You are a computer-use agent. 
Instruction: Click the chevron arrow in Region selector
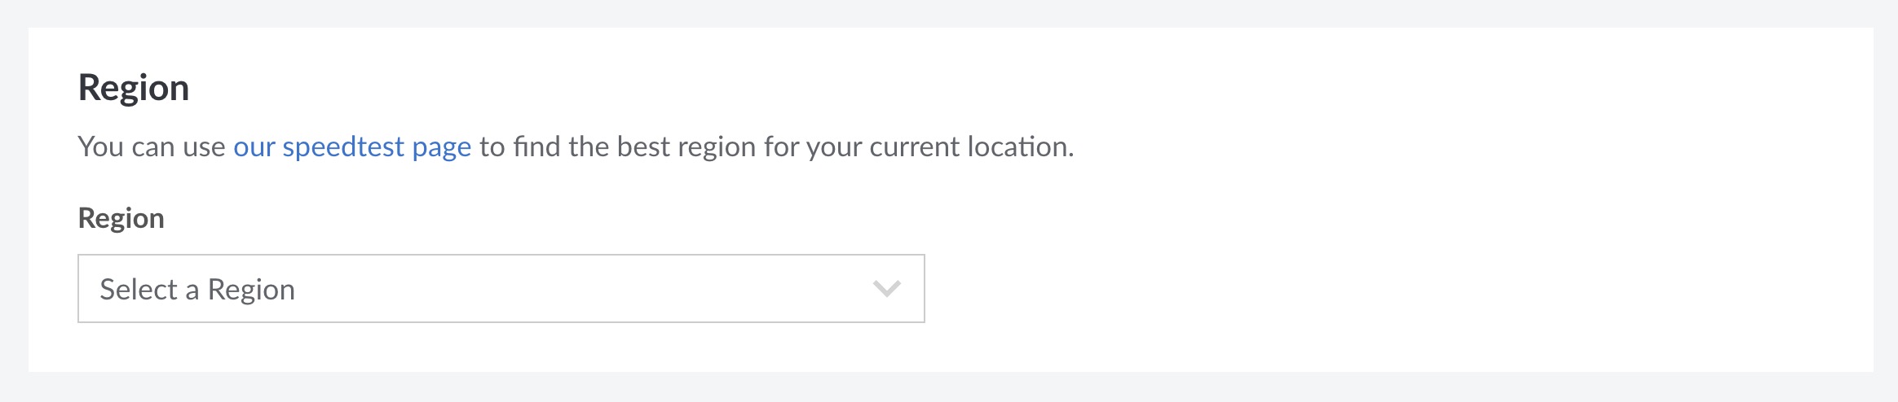point(886,289)
